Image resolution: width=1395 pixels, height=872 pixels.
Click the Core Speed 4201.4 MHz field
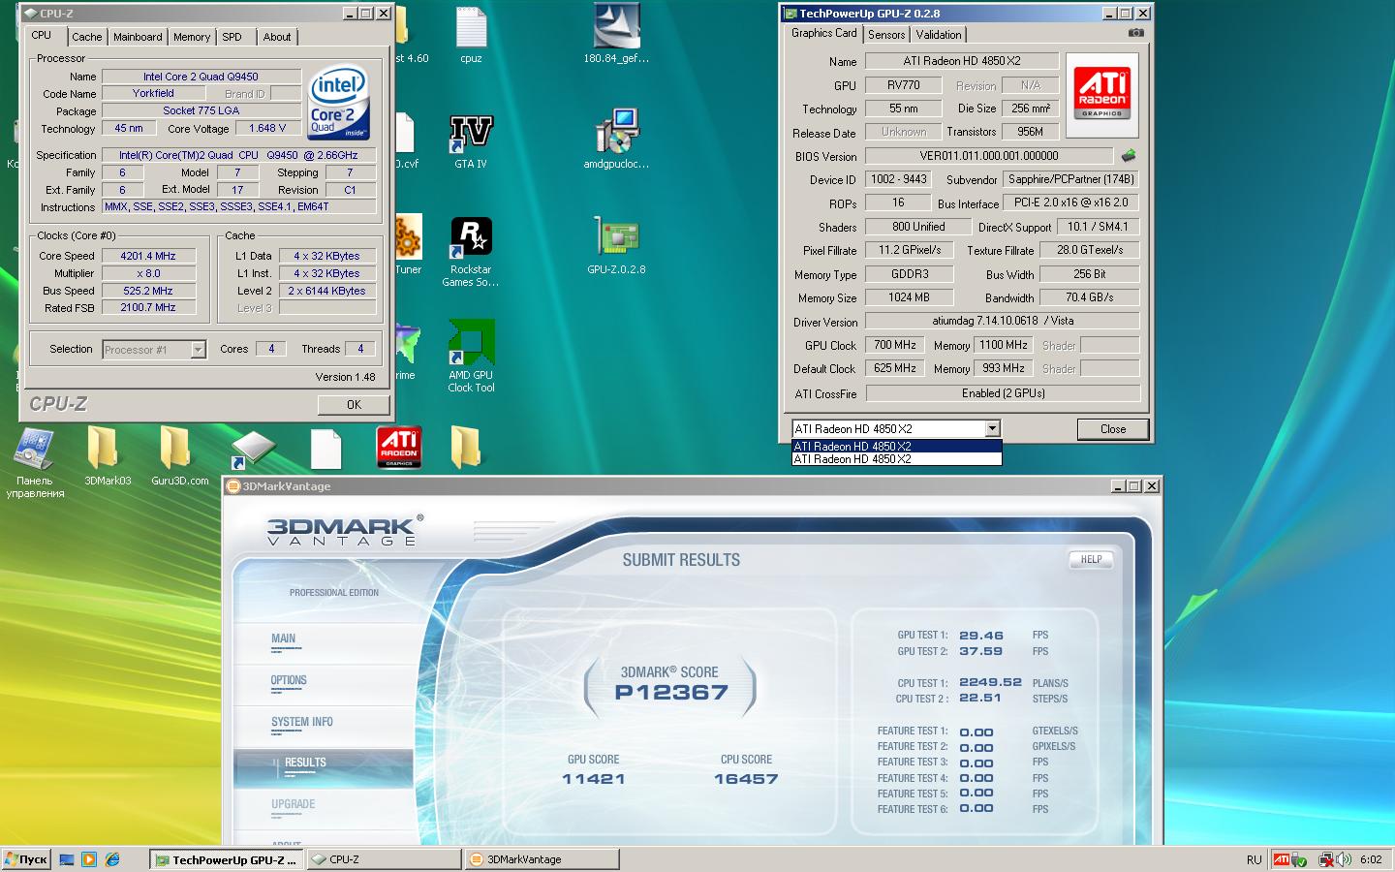point(148,256)
